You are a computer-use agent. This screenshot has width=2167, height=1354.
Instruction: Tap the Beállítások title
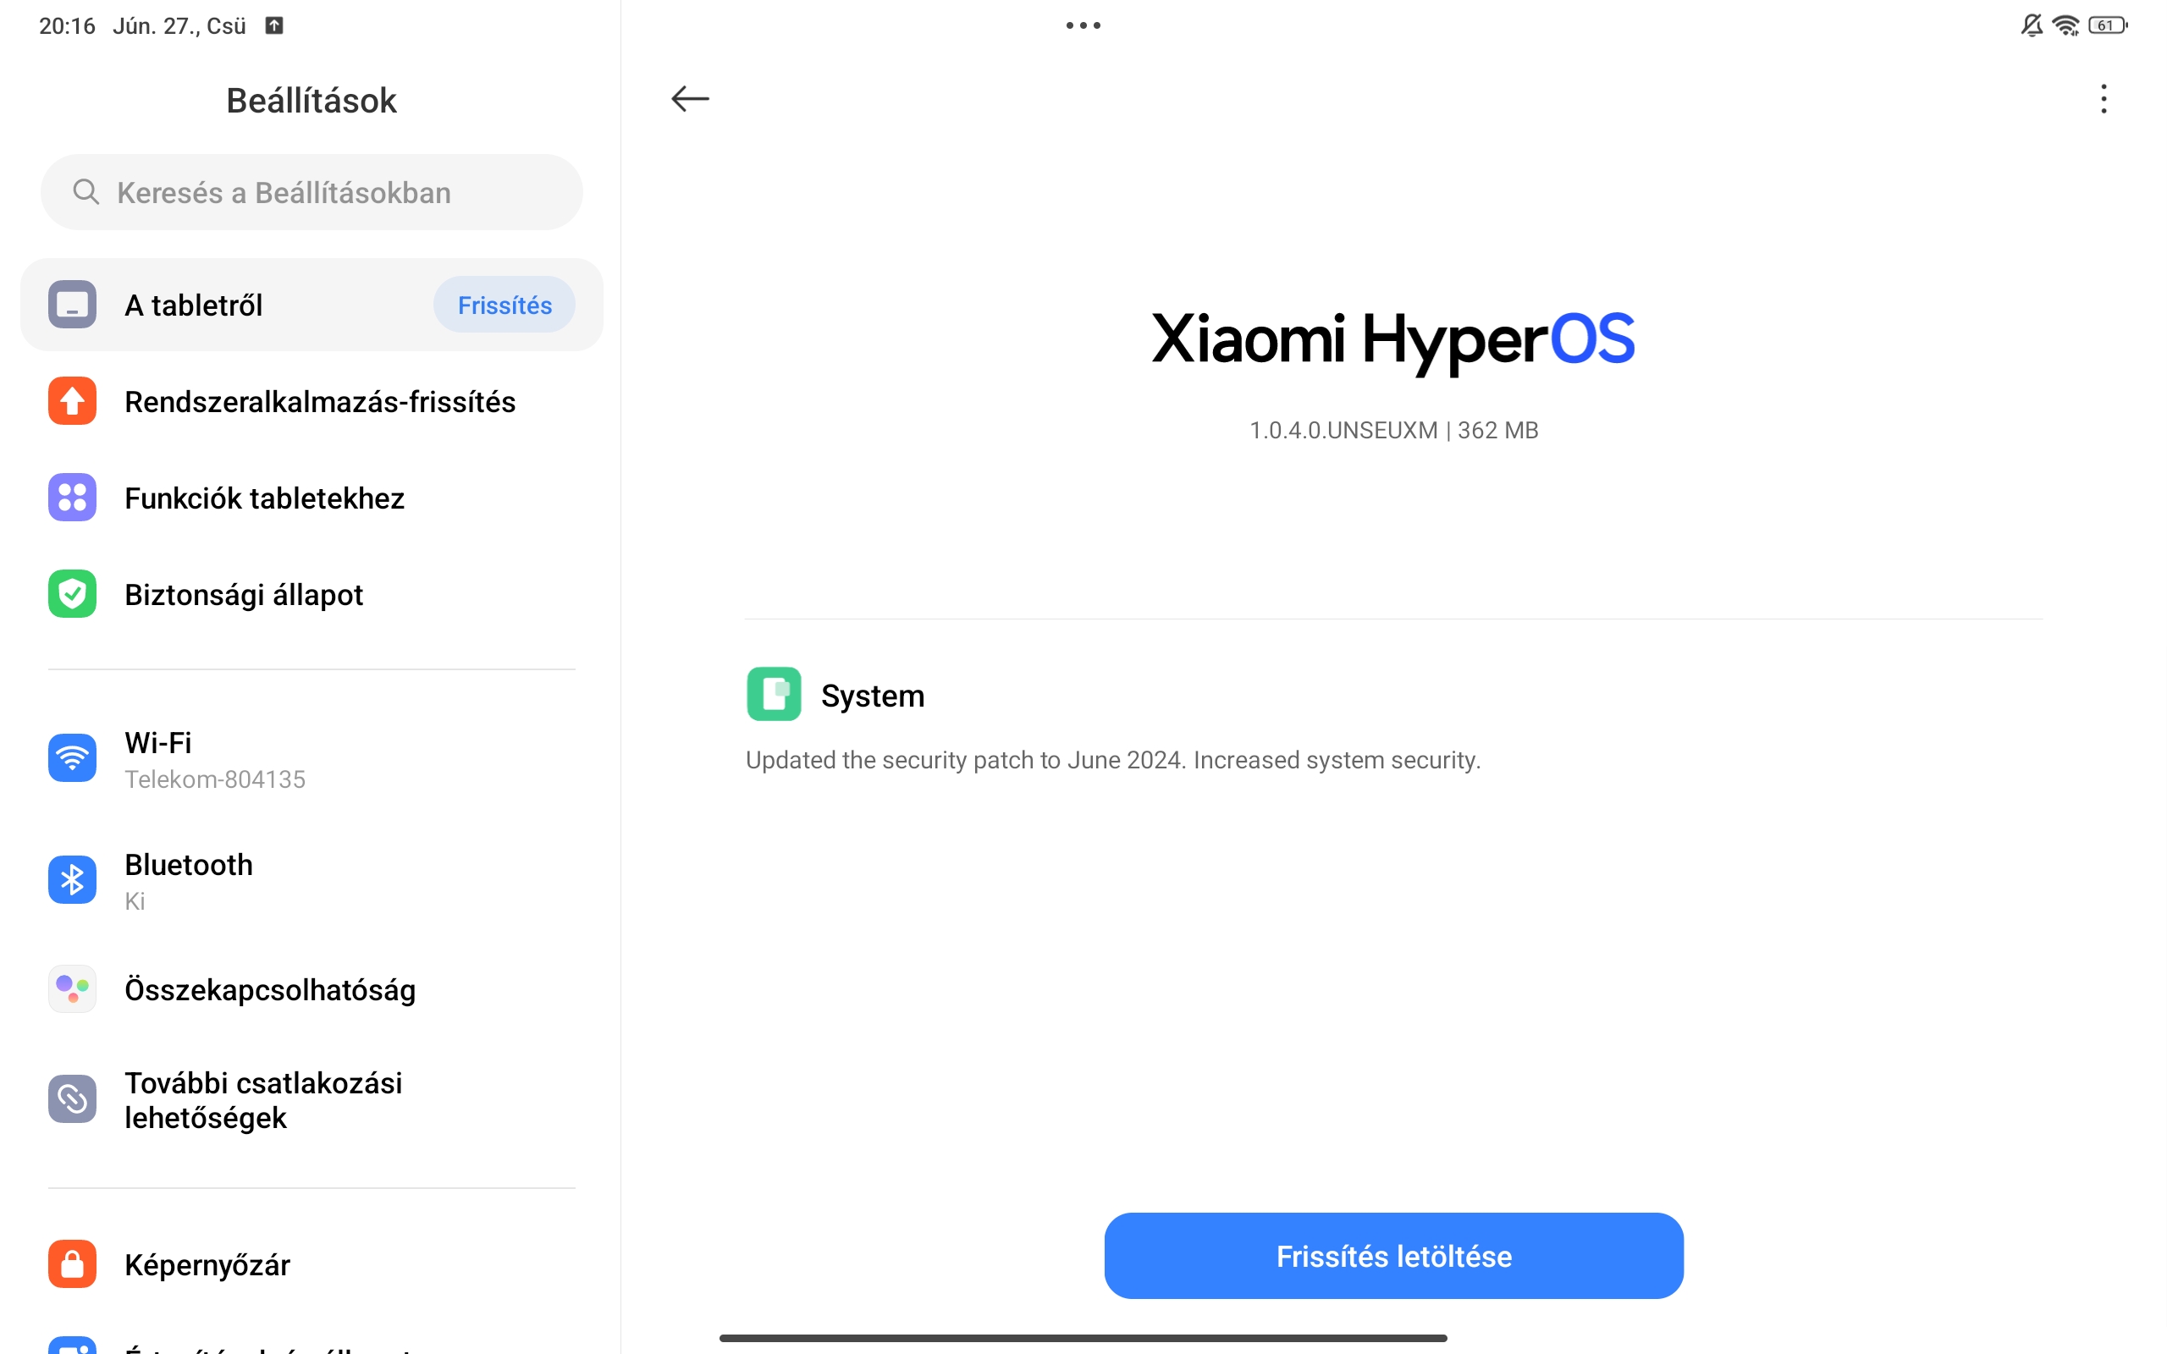pos(311,101)
